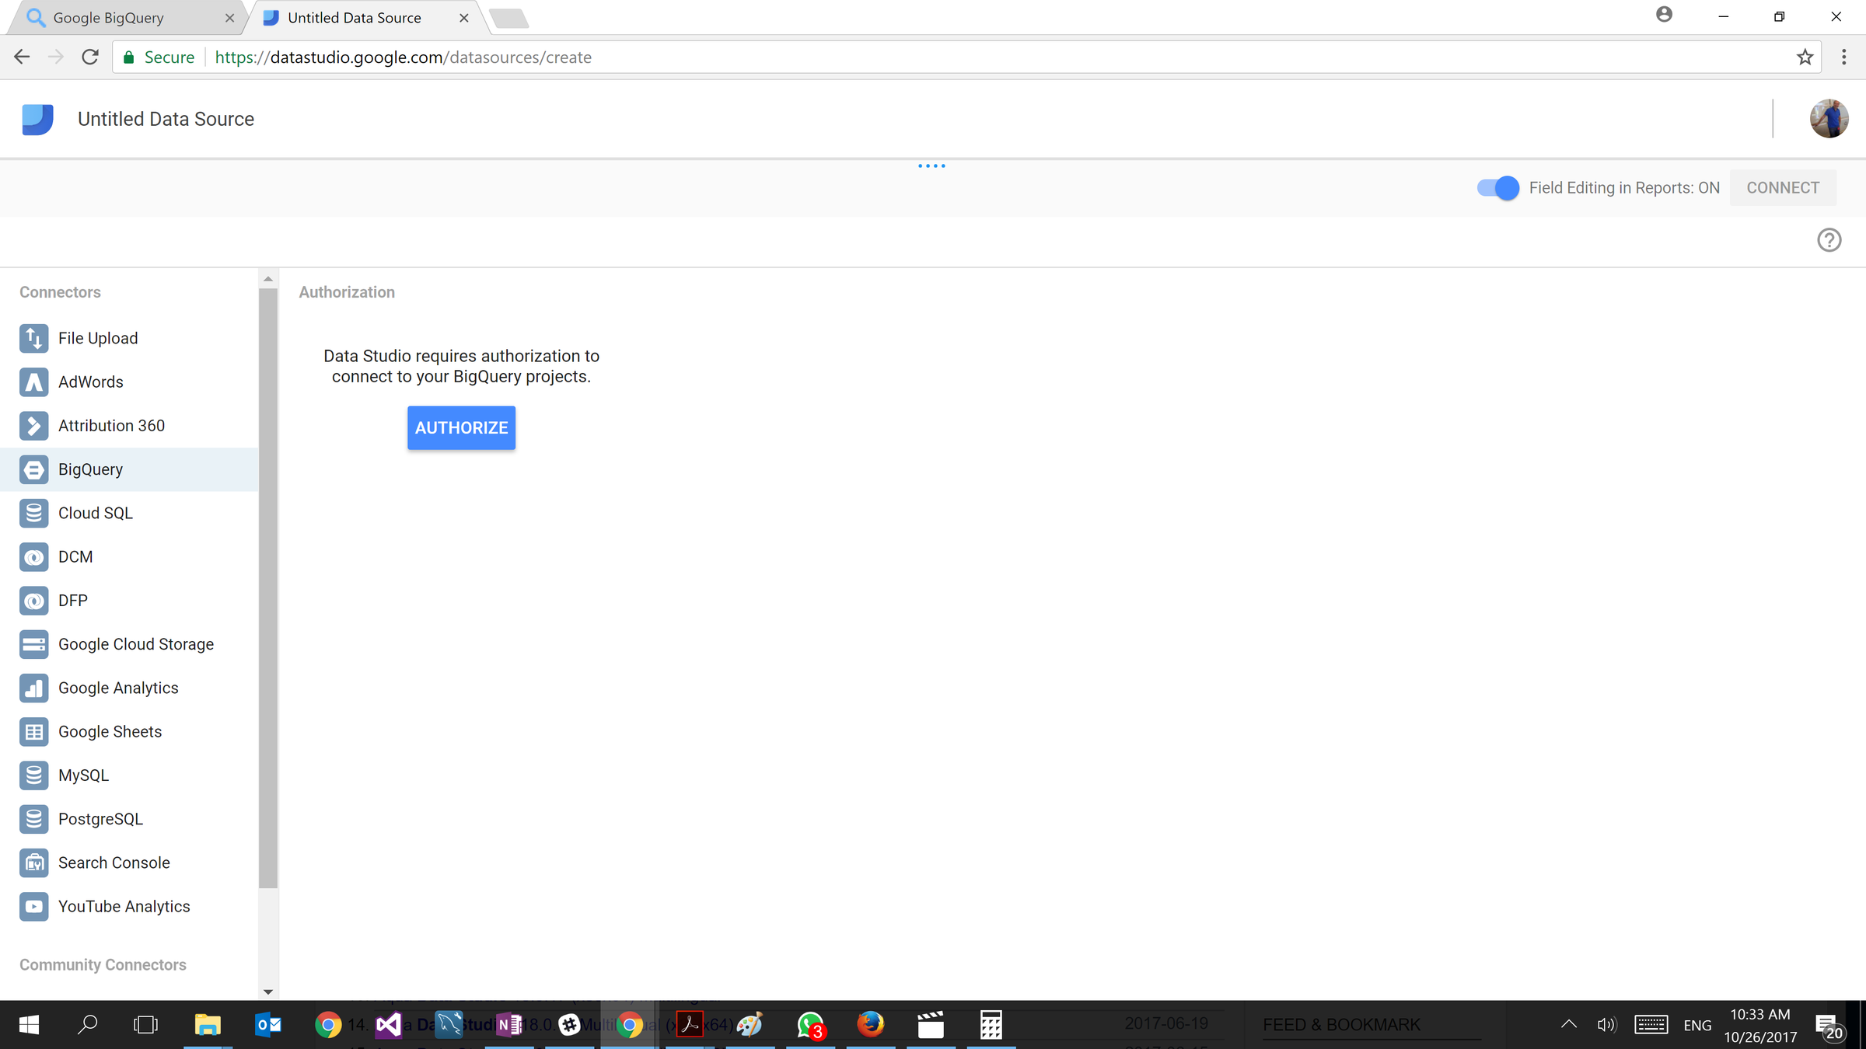Open Calculator from the taskbar

[991, 1025]
